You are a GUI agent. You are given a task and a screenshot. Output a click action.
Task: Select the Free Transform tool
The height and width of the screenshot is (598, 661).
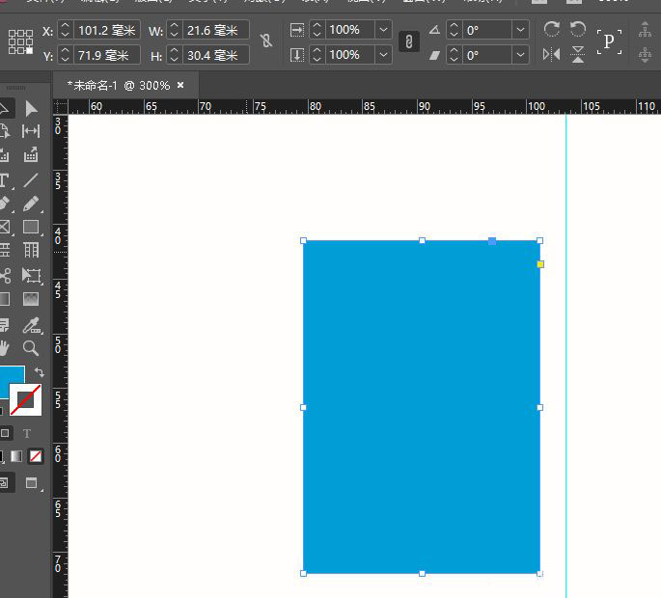click(31, 276)
